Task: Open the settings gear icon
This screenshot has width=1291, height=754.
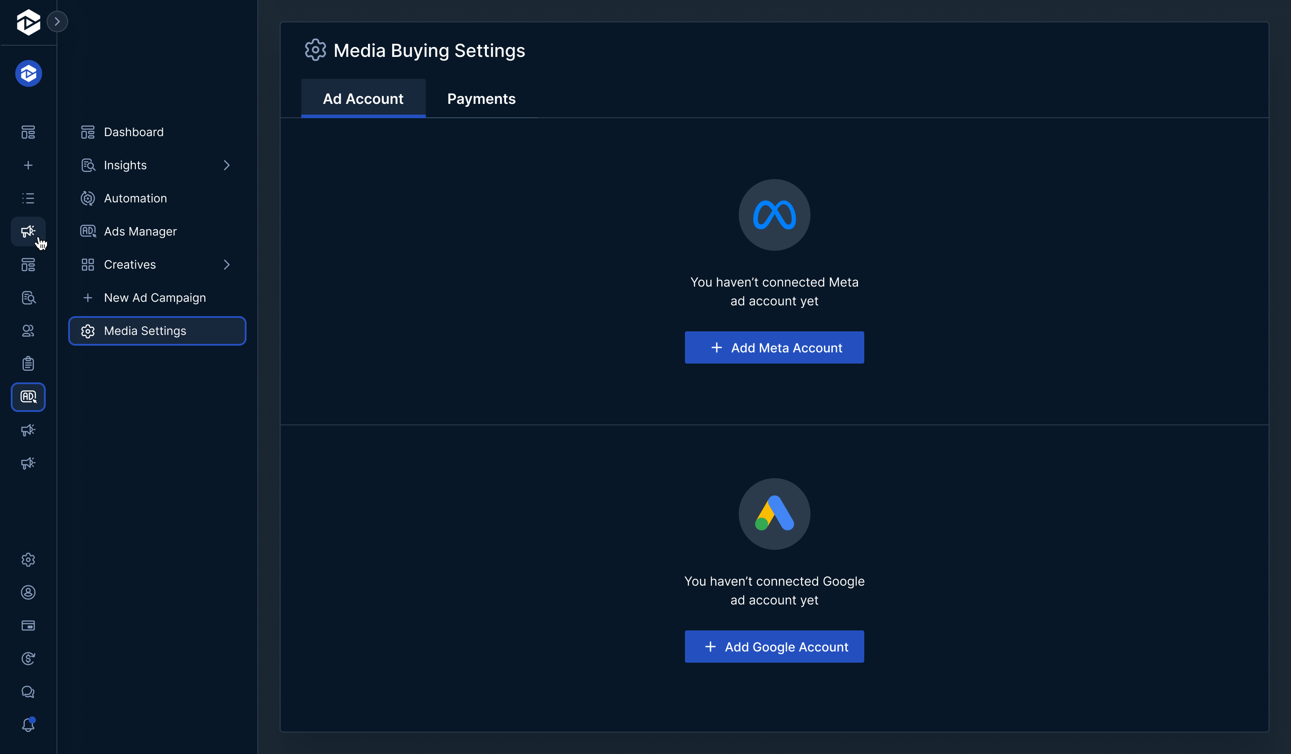Action: [x=28, y=560]
